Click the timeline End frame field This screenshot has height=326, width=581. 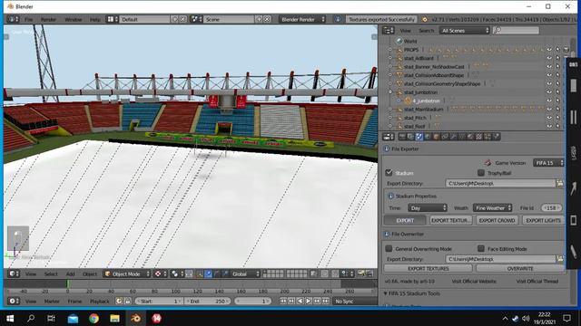pyautogui.click(x=208, y=302)
